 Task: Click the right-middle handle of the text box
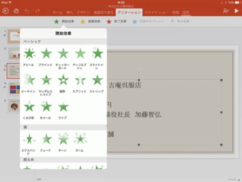click(221, 112)
